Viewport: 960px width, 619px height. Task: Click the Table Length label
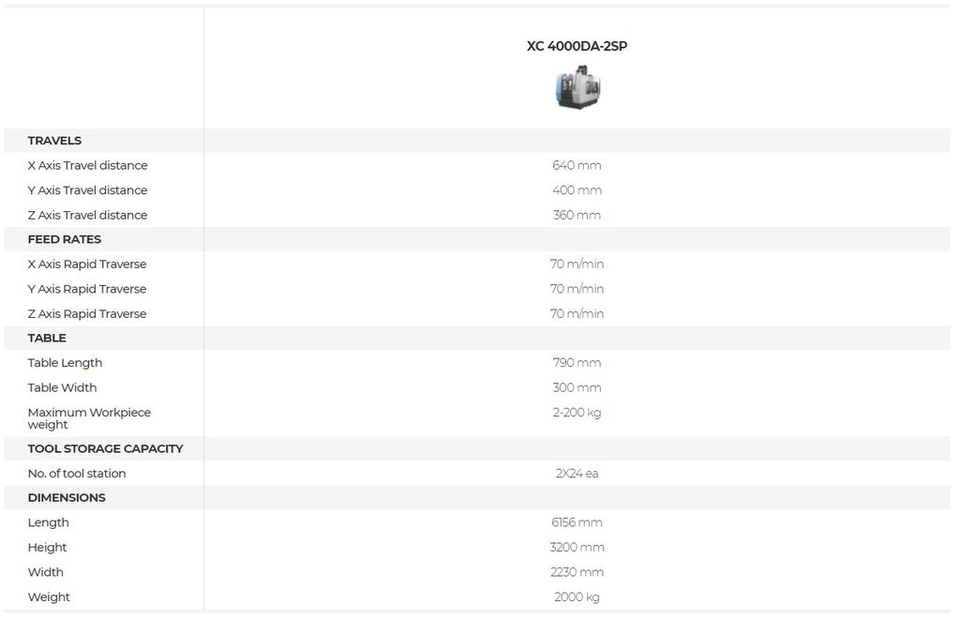65,362
